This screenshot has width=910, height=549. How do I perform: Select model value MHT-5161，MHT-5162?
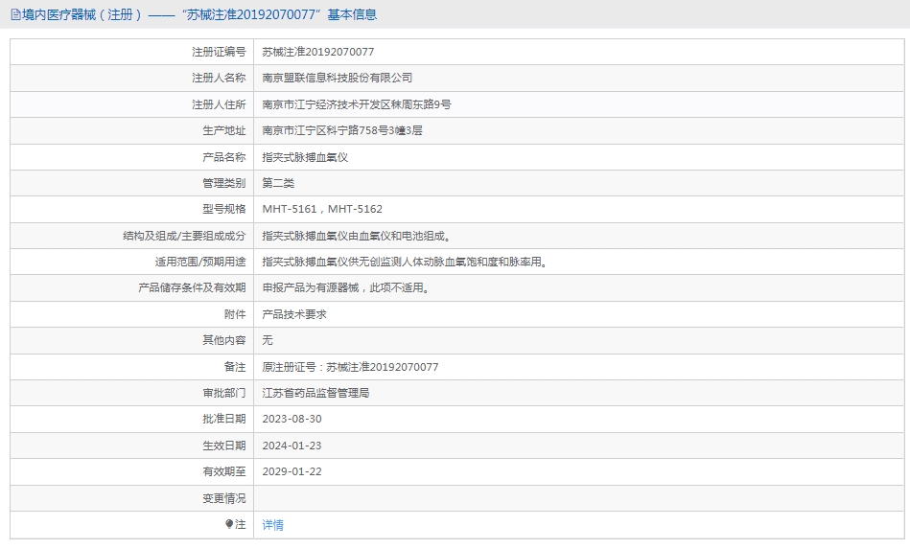click(322, 209)
